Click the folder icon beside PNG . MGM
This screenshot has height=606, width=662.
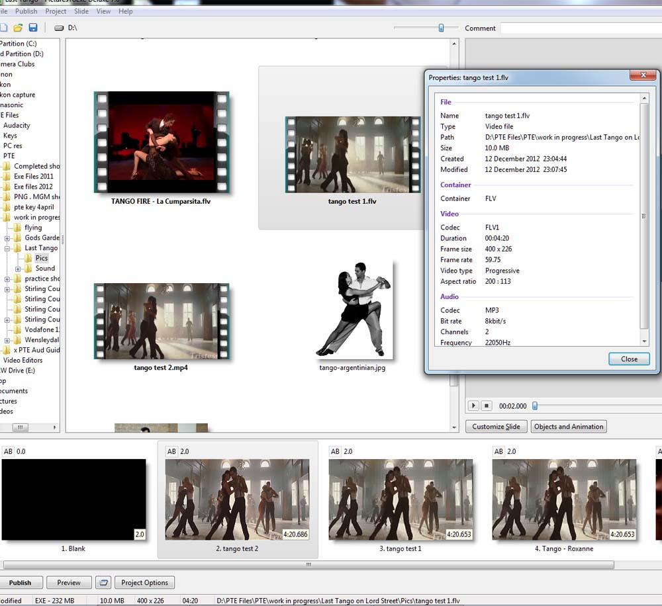tap(7, 196)
